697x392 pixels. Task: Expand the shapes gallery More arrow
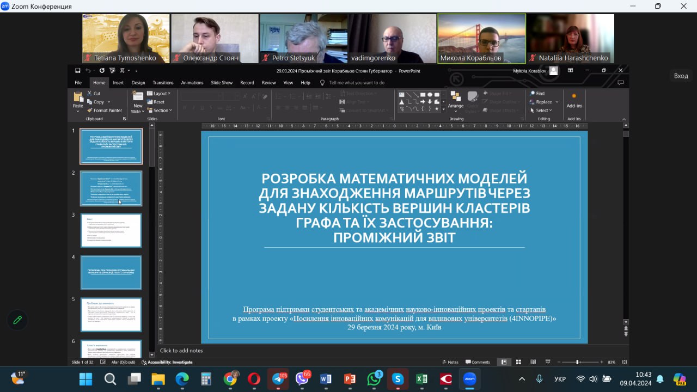[443, 108]
